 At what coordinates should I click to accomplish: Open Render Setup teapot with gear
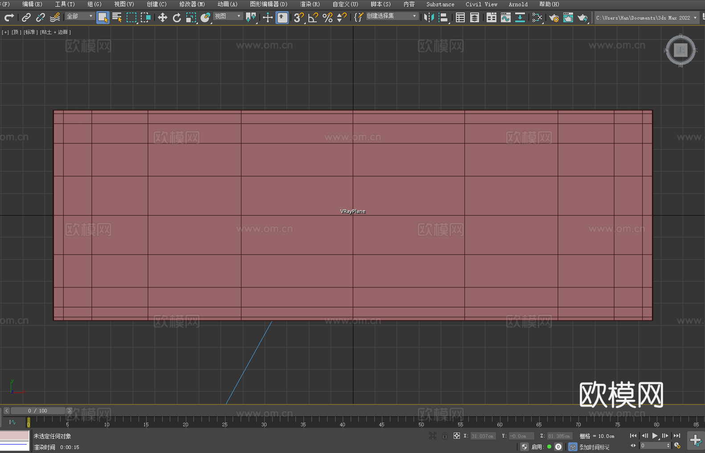pos(553,18)
